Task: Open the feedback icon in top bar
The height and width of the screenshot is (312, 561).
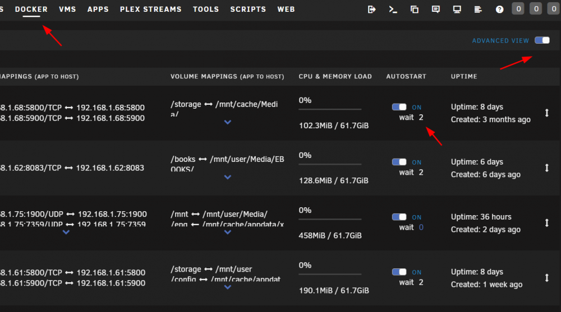Action: click(435, 10)
